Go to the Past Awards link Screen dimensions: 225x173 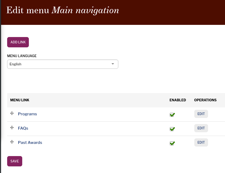click(30, 143)
